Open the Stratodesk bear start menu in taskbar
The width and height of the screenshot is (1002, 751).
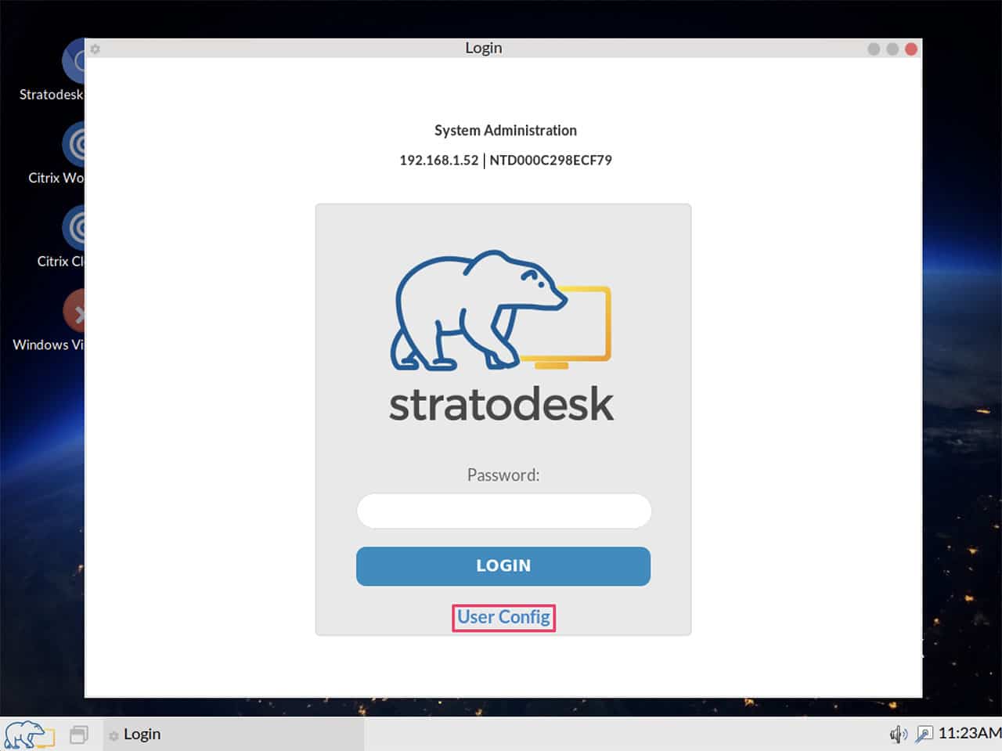[29, 735]
